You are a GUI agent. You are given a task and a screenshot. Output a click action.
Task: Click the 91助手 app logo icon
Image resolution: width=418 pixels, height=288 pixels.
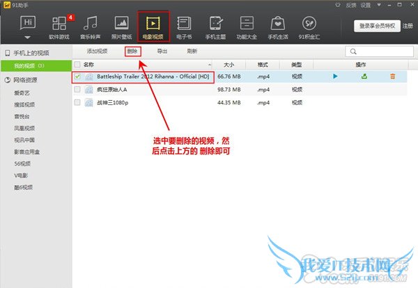click(x=7, y=5)
